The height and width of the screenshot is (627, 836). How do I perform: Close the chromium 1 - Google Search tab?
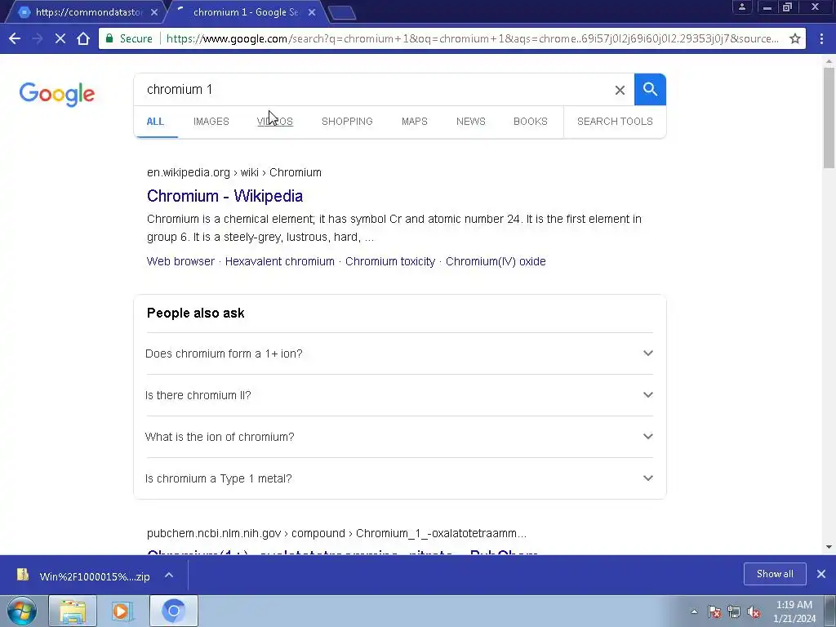[x=312, y=12]
